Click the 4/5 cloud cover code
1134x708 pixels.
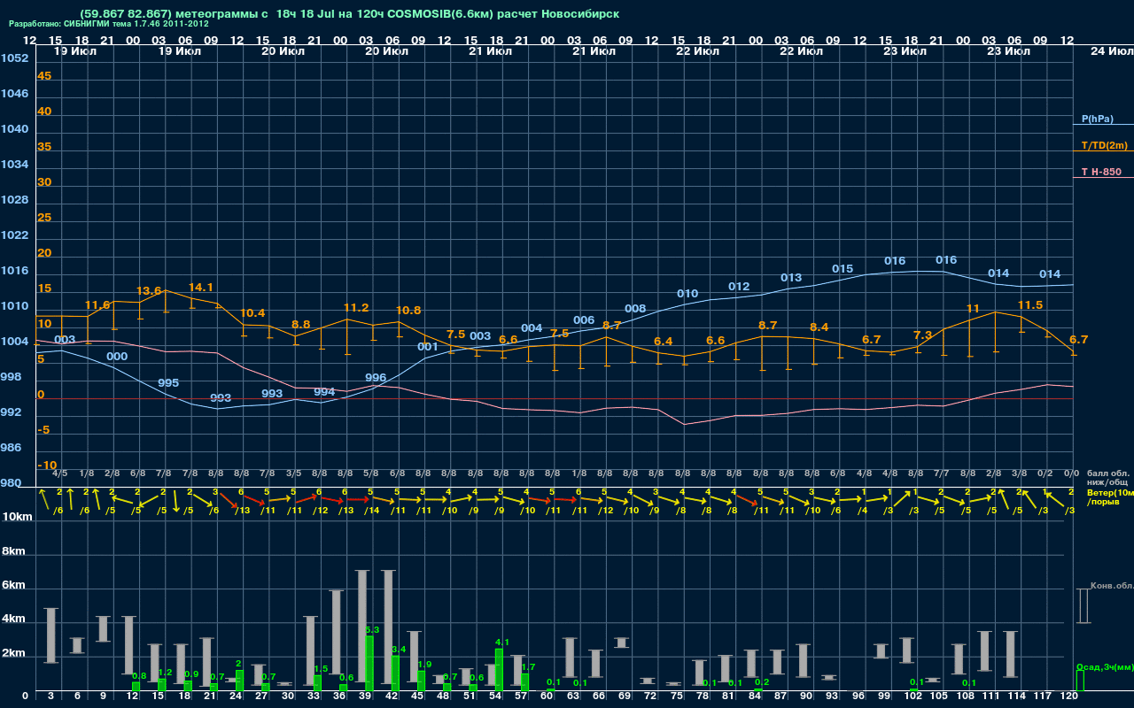60,473
